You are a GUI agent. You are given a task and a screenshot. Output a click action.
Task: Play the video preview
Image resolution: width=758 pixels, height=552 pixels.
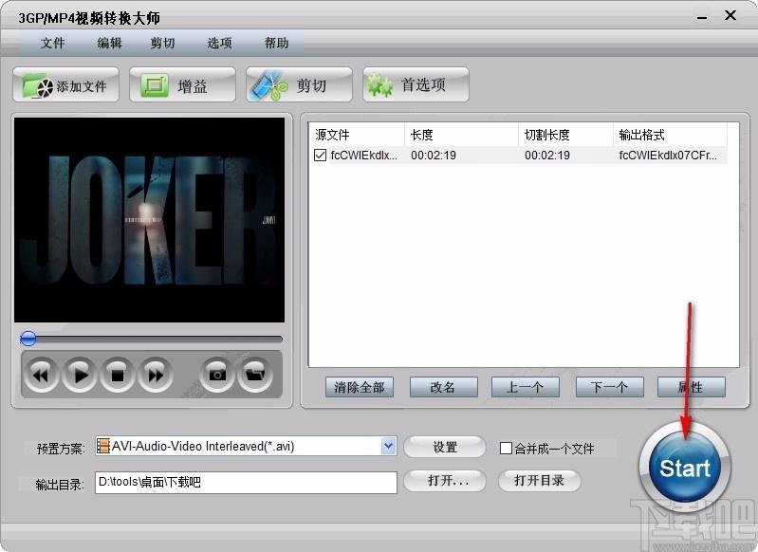[80, 375]
